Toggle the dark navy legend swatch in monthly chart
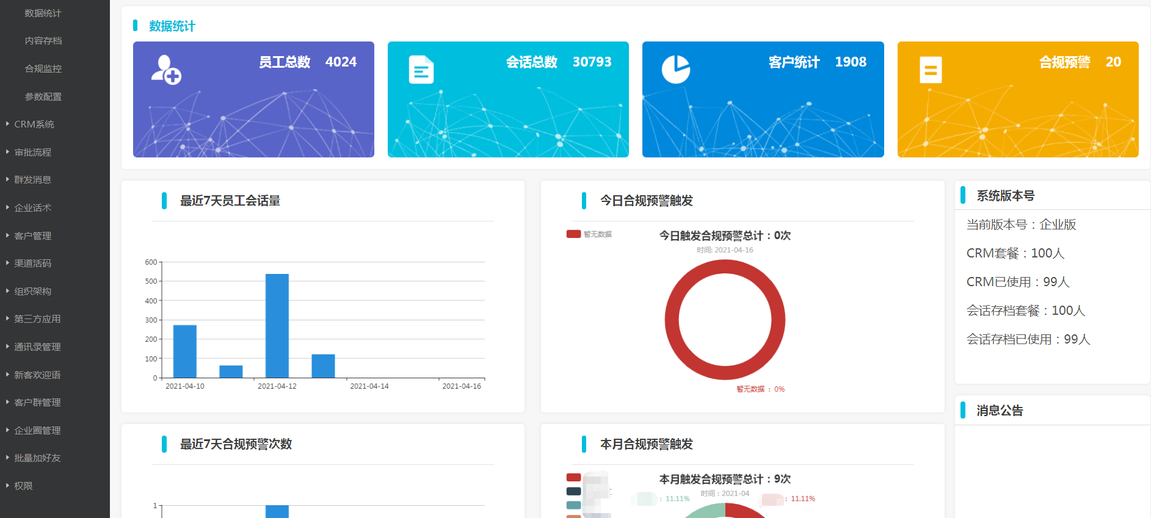This screenshot has width=1151, height=518. point(573,491)
